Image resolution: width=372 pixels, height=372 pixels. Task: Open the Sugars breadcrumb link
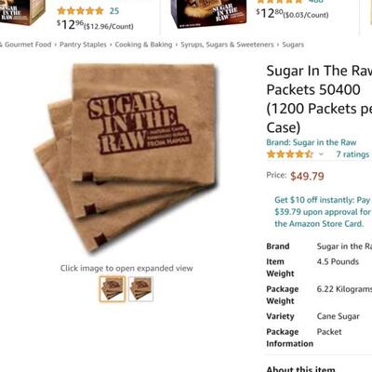tap(293, 45)
